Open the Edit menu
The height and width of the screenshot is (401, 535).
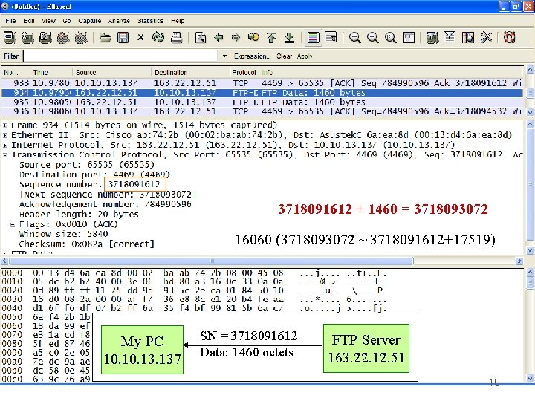click(29, 21)
